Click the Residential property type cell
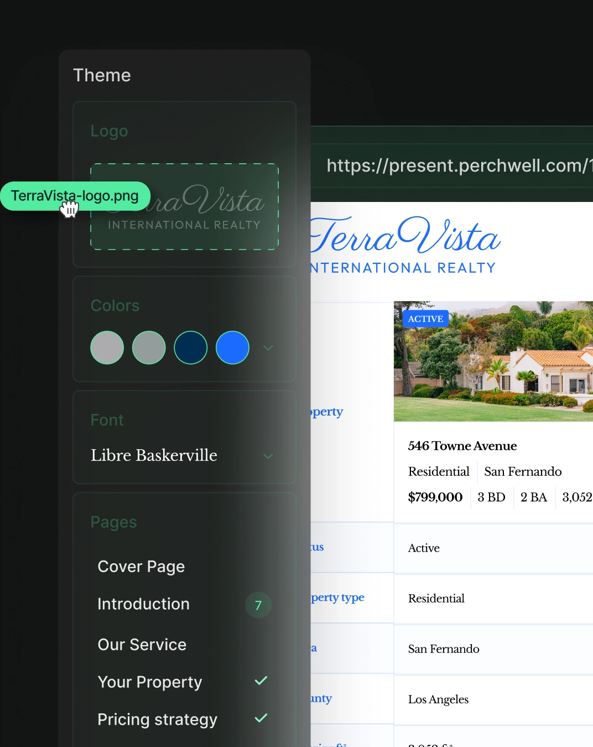Screen dimensions: 593x747 (x=493, y=599)
